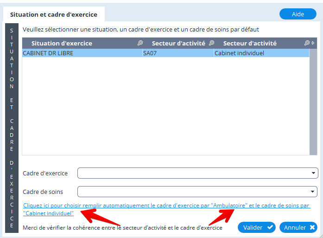
Task: Click the empty area of the situations table
Action: (x=165, y=107)
